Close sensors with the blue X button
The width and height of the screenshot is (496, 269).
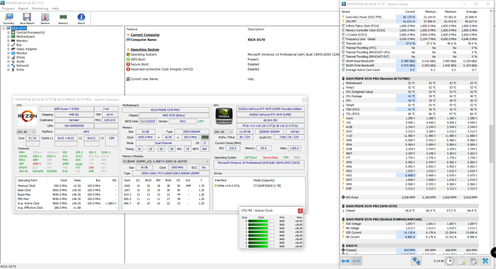click(485, 261)
